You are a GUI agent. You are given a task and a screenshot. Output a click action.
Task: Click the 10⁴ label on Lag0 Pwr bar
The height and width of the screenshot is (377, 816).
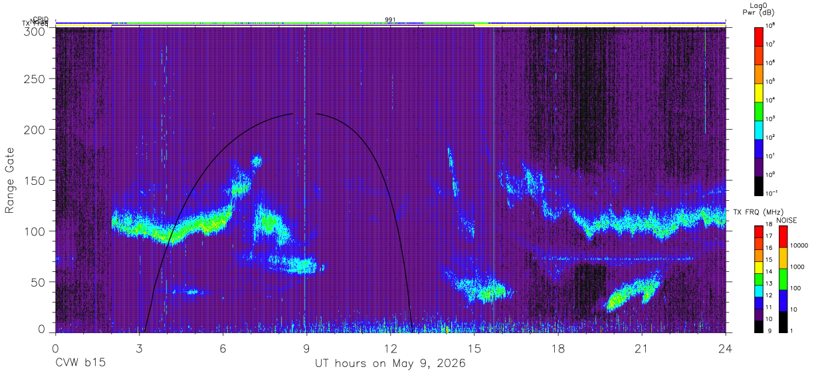pos(771,100)
